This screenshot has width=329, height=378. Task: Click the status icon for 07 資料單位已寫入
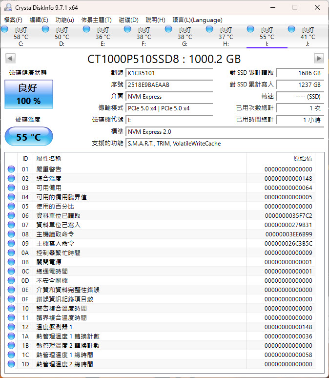coord(11,225)
